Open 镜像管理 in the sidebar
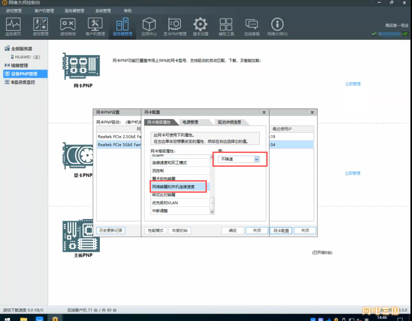Screen dimensions: 412x321 19,66
